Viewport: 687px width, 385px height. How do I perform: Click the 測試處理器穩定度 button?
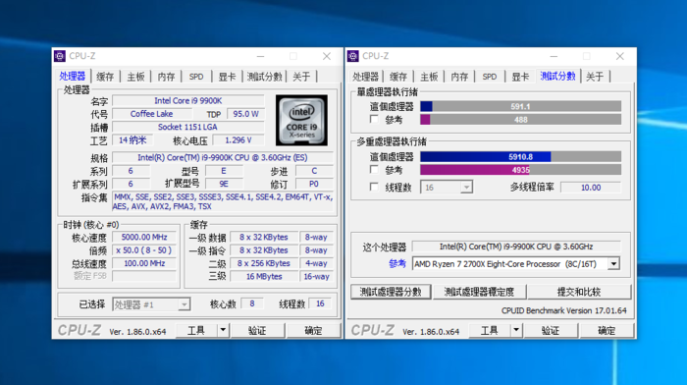(479, 292)
